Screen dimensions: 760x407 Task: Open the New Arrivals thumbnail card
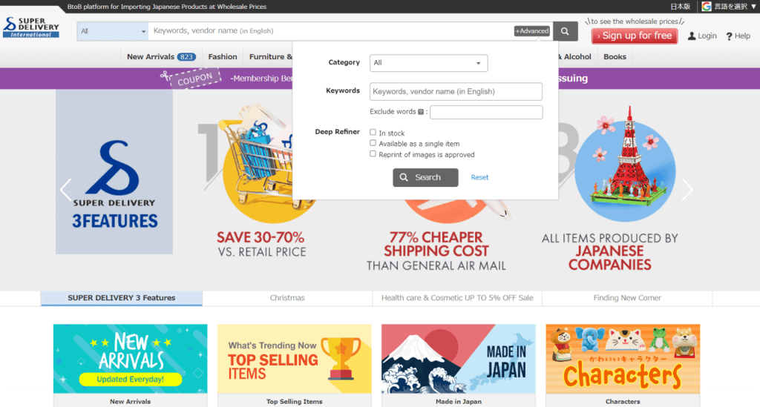tap(130, 365)
